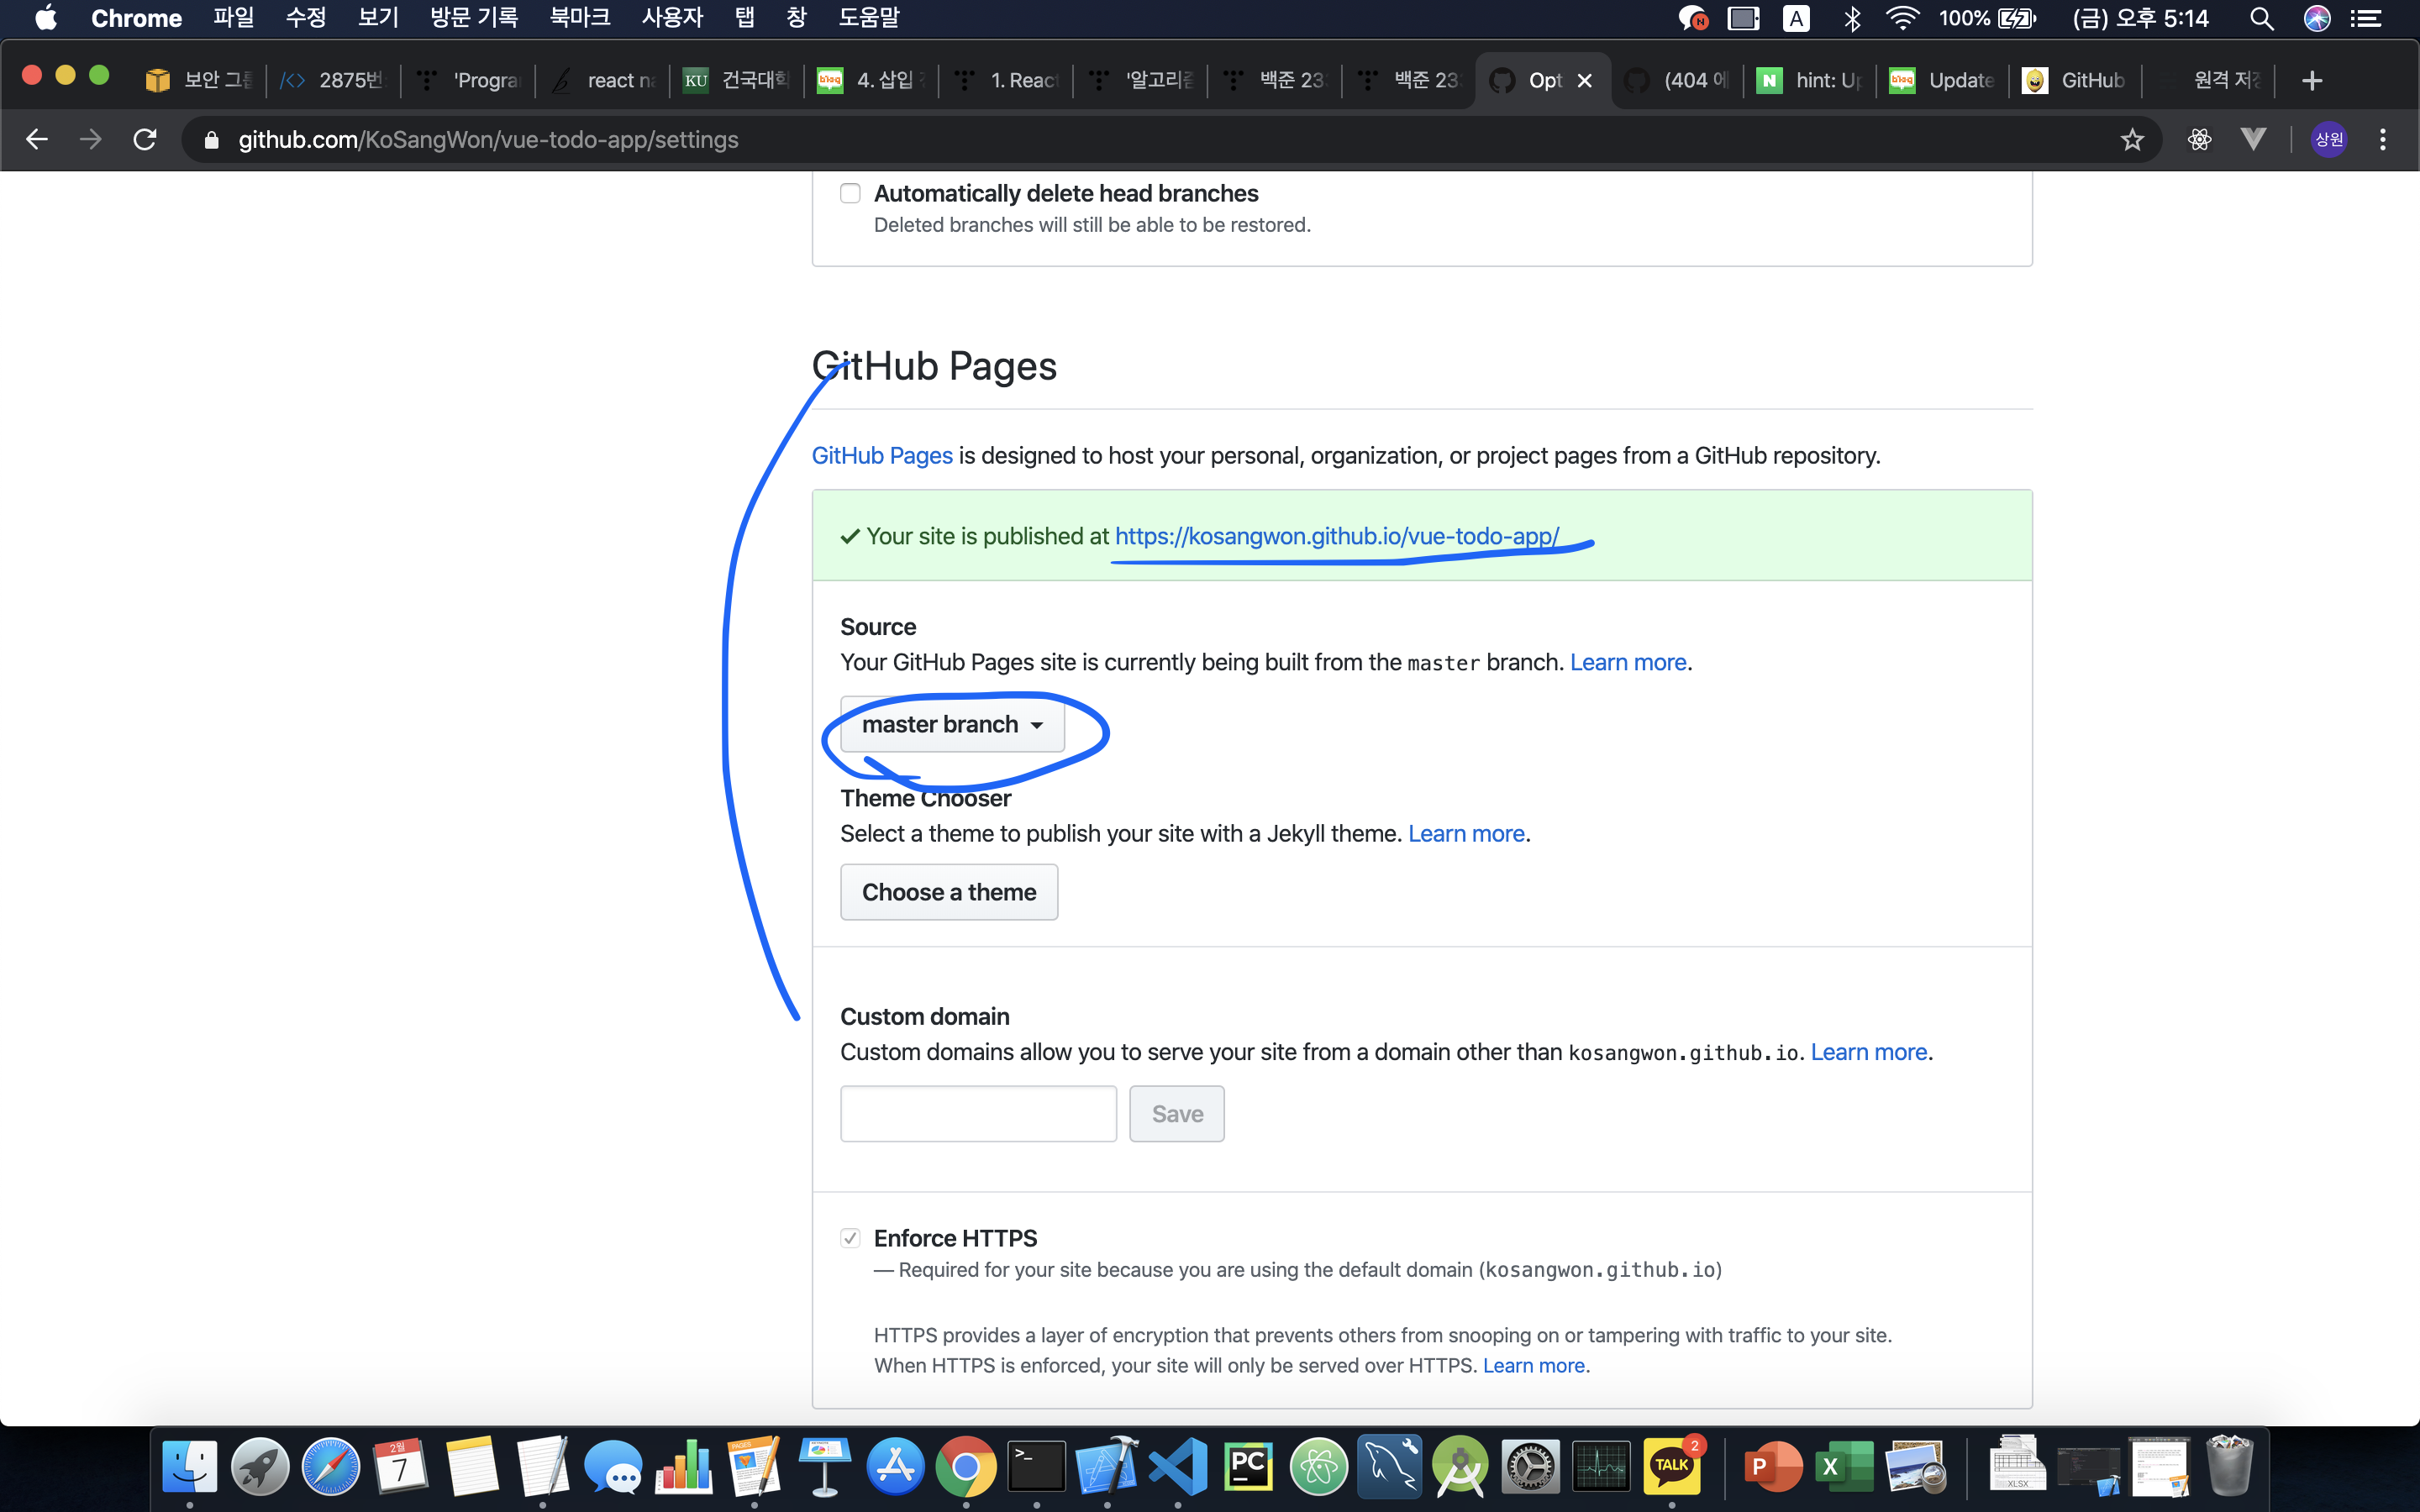This screenshot has width=2420, height=1512.
Task: Switch to the 'hint: Up' browser tab
Action: pos(1815,81)
